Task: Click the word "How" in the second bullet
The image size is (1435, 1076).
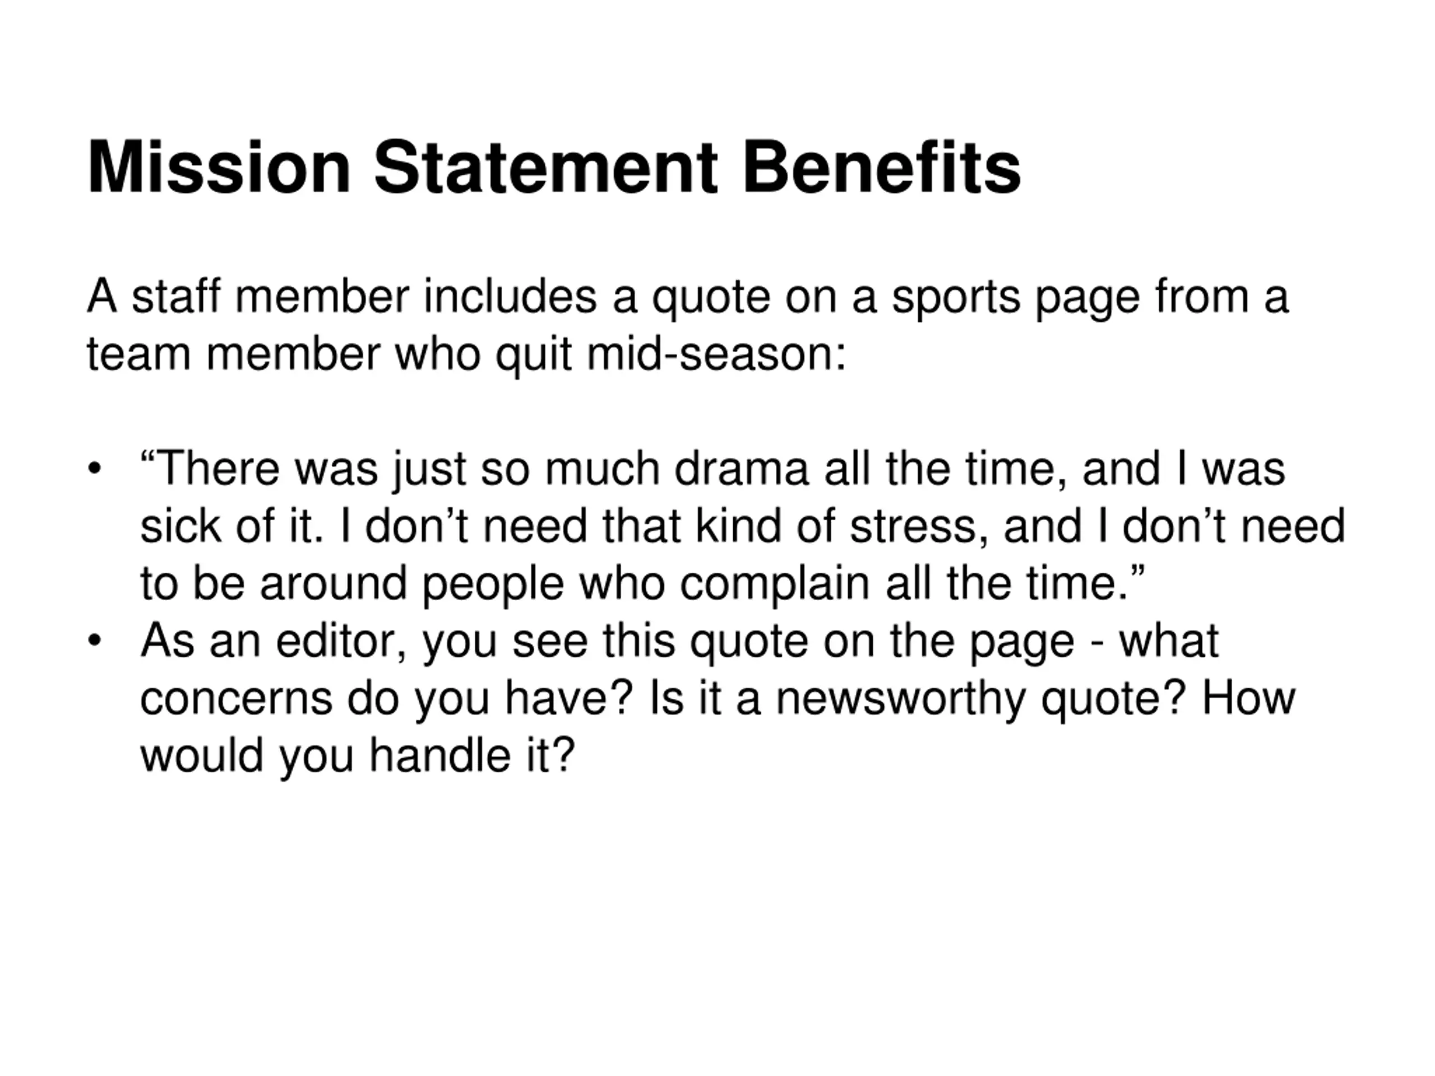Action: coord(1249,698)
